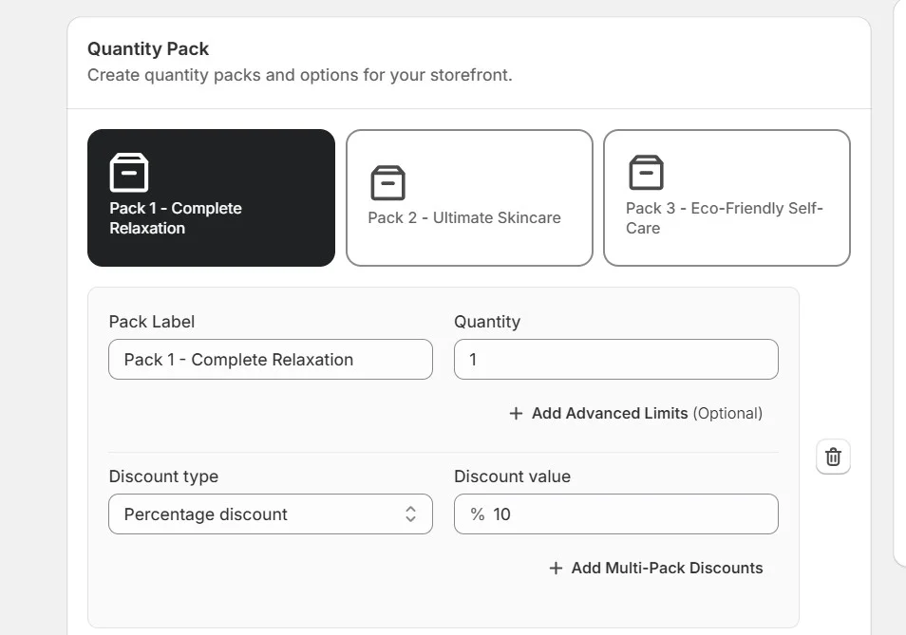Viewport: 906px width, 635px height.
Task: Click the up-down chevron in Discount type
Action: [x=410, y=514]
